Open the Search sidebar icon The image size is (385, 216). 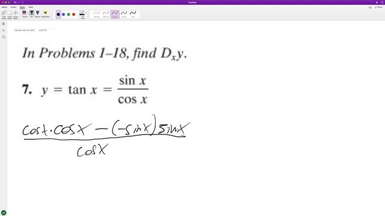pos(4,31)
